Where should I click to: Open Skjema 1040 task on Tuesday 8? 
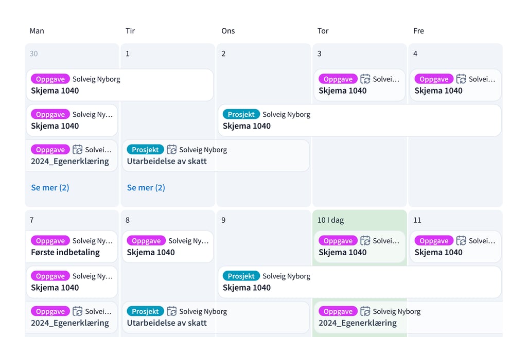coord(151,253)
